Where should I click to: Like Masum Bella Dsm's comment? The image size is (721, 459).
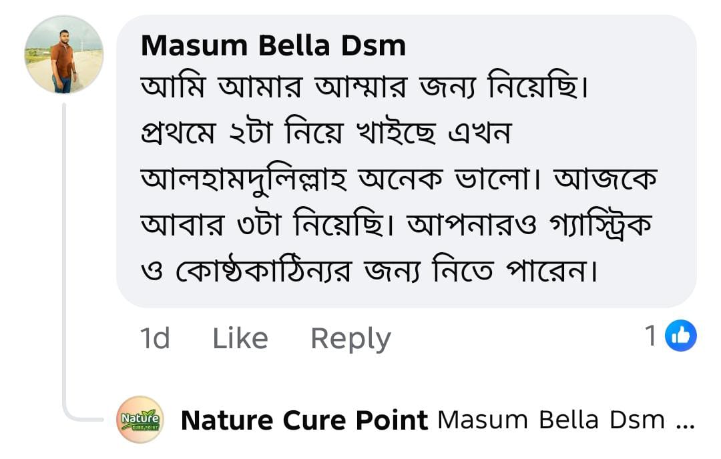click(240, 338)
